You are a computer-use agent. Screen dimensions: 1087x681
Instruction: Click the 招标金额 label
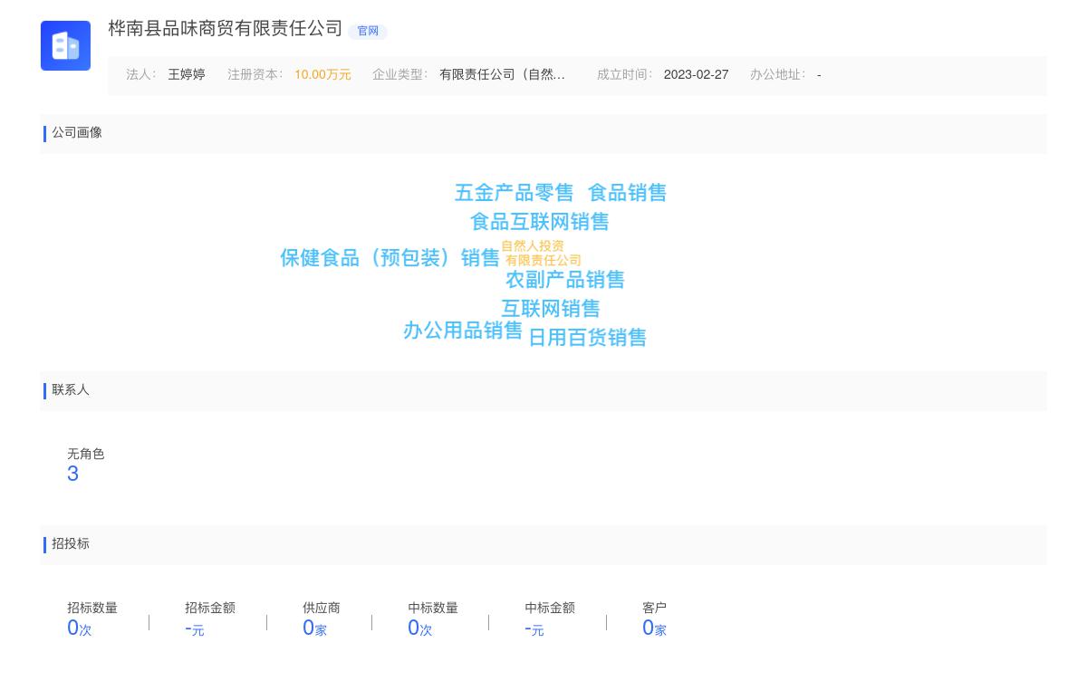(210, 609)
